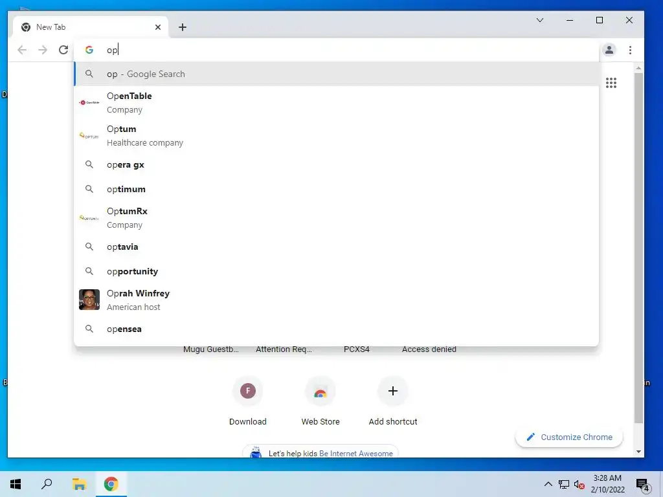The width and height of the screenshot is (663, 497).
Task: Click the Customize Chrome button
Action: coord(569,437)
